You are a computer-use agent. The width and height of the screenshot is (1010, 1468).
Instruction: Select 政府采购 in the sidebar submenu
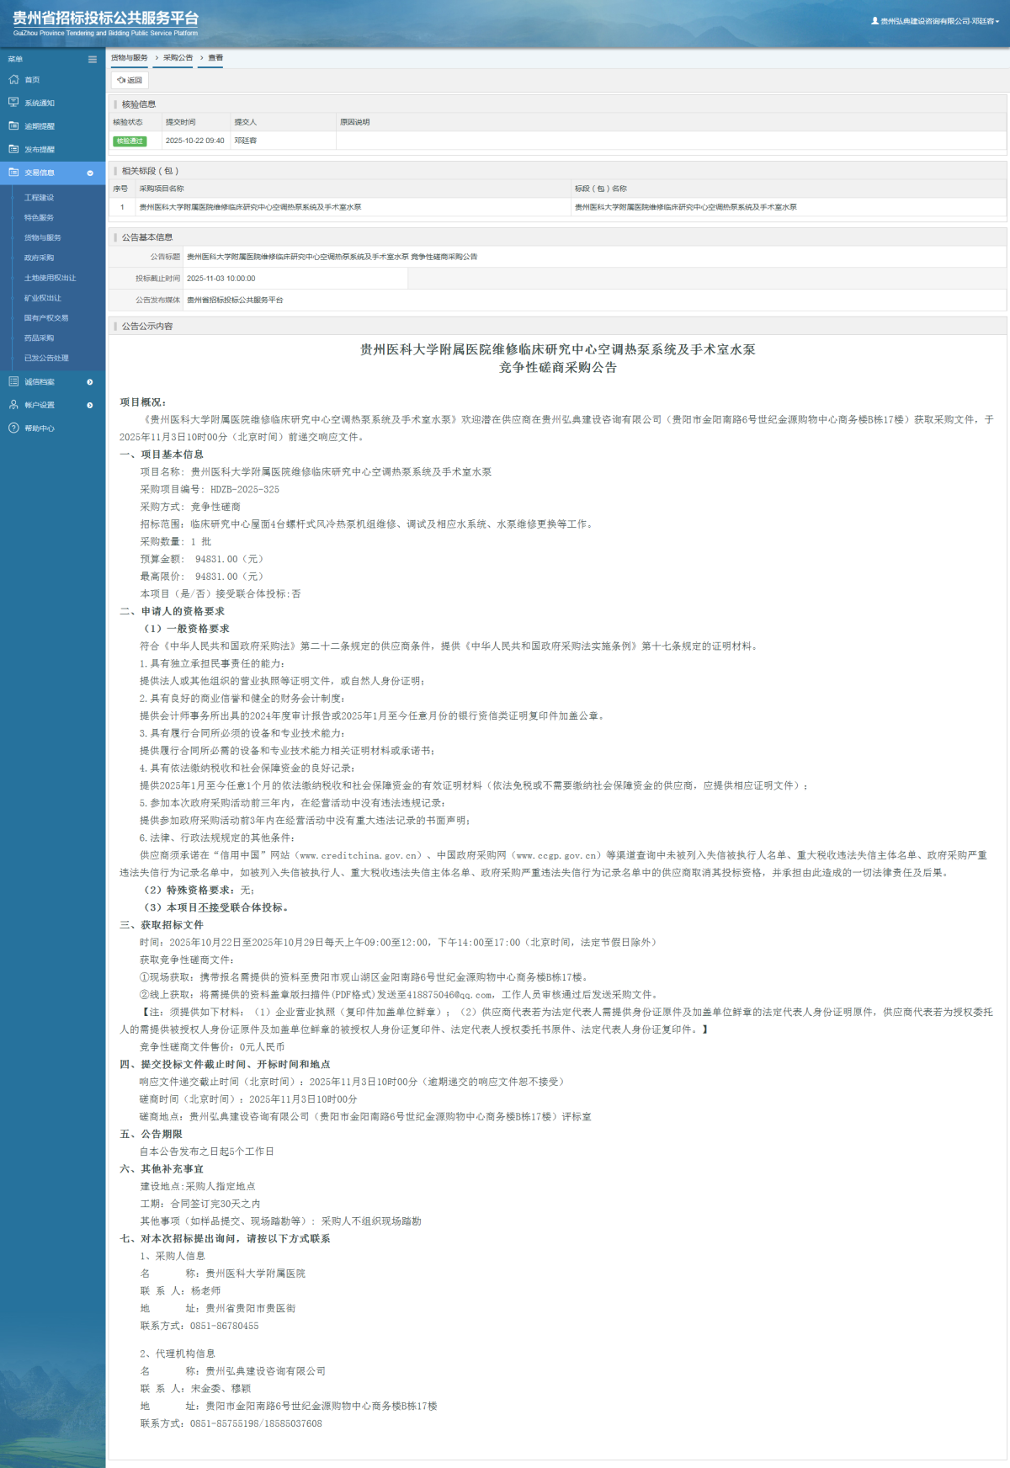[39, 258]
